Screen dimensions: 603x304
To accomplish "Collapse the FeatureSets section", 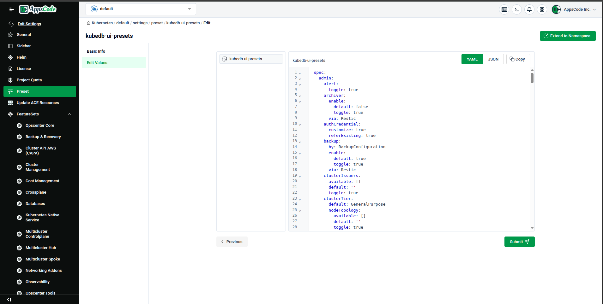I will (x=69, y=114).
